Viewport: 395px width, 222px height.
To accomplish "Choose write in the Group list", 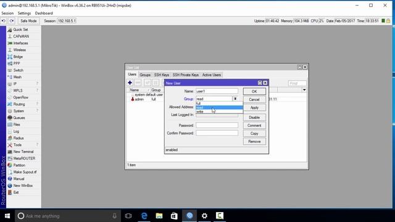I will 219,112.
